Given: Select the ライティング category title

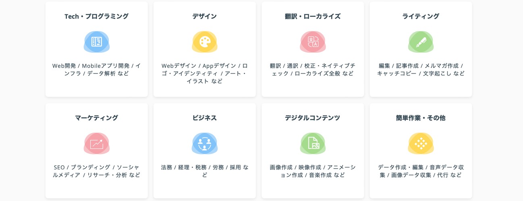Looking at the screenshot, I should [421, 16].
